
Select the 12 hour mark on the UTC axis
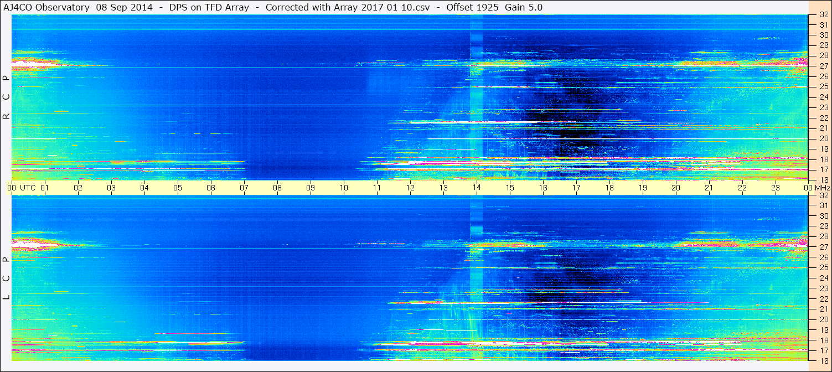[410, 188]
